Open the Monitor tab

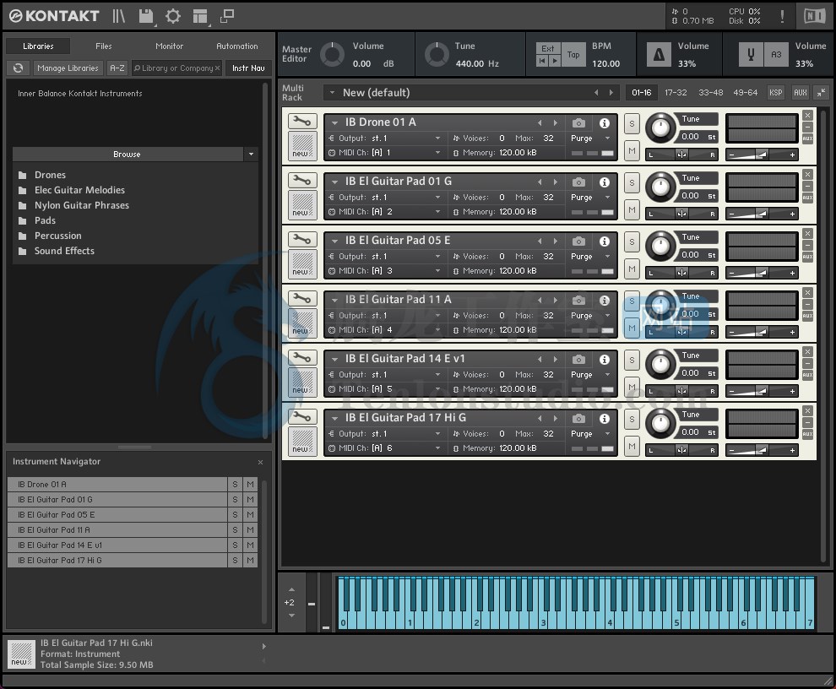tap(170, 46)
